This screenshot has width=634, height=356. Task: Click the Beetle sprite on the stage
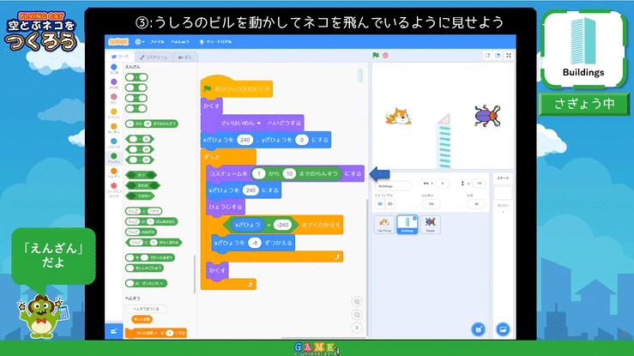click(x=487, y=116)
